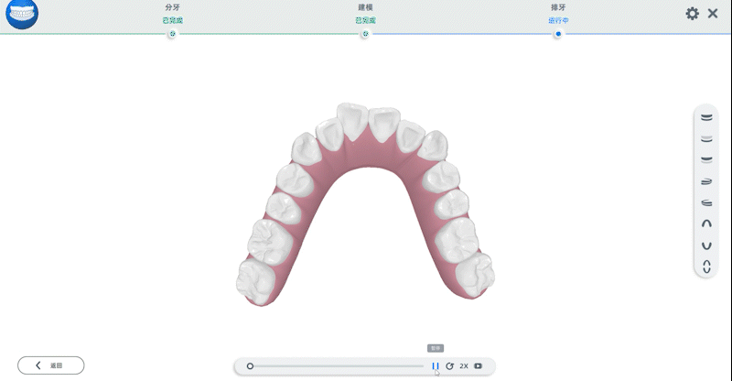
Task: Switch to the left side view icon
Action: point(706,201)
